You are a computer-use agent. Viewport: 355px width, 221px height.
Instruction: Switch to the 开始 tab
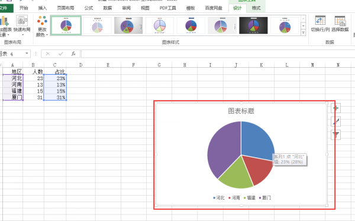(x=24, y=8)
